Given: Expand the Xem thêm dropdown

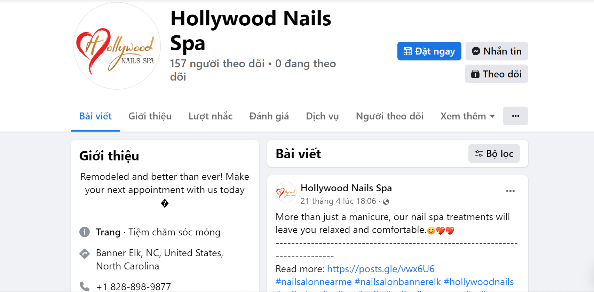Looking at the screenshot, I should [467, 116].
